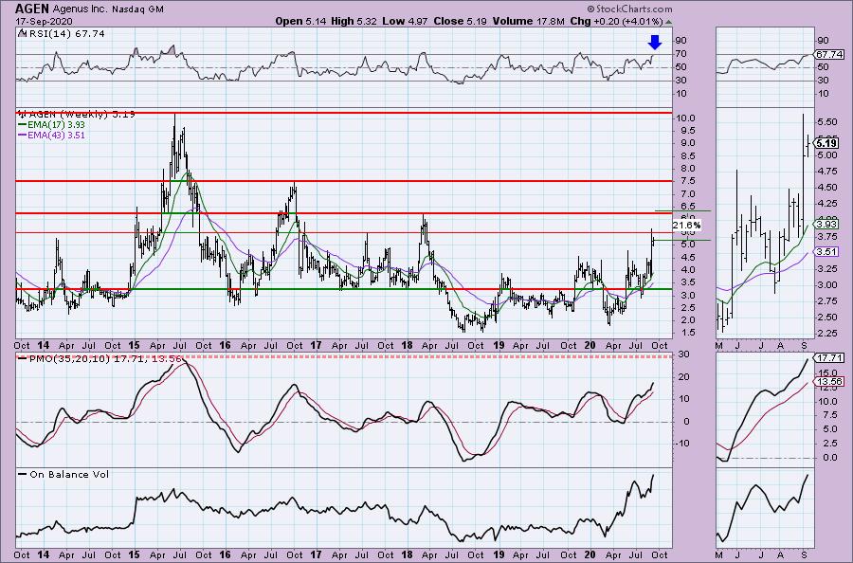Screen dimensions: 853x563
Task: Click the -10 label on main PMO axis
Action: point(683,444)
